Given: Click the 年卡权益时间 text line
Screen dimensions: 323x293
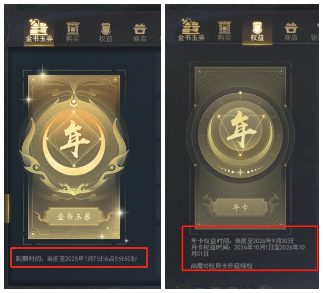Looking at the screenshot, I should pos(242,241).
